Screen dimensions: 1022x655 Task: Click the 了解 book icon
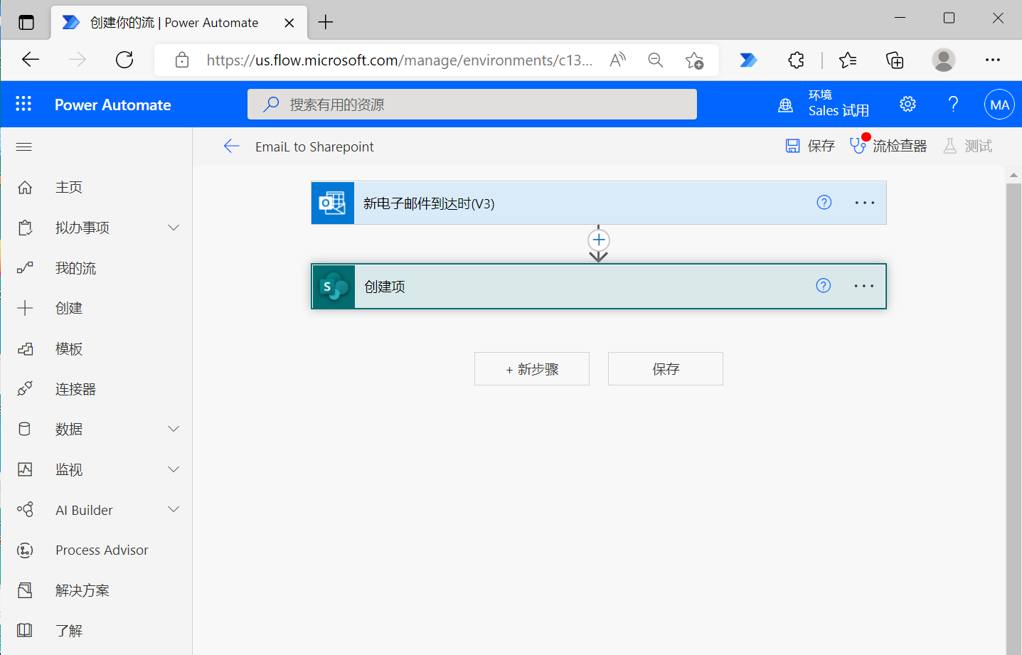25,631
